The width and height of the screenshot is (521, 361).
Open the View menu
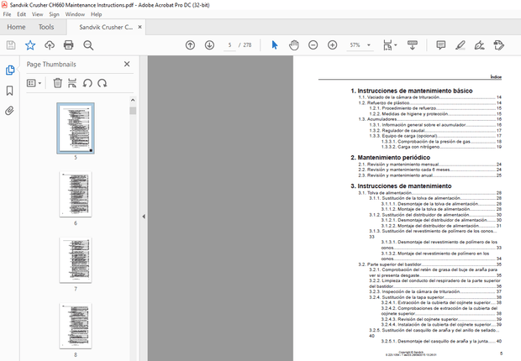[x=38, y=14]
